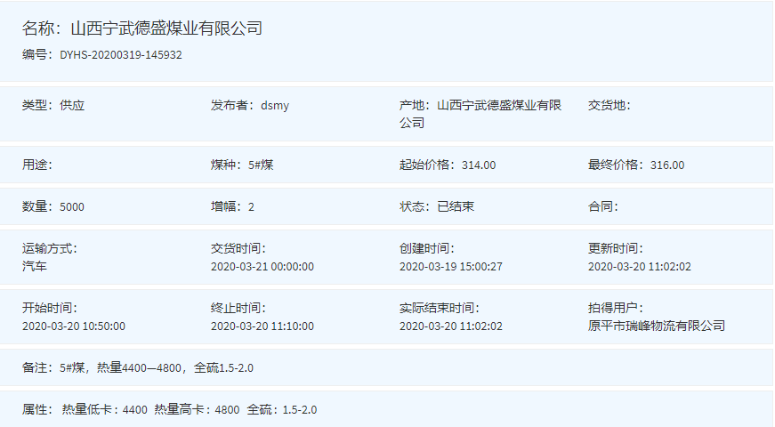
Task: Click the 创建时间 label
Action: pos(426,248)
